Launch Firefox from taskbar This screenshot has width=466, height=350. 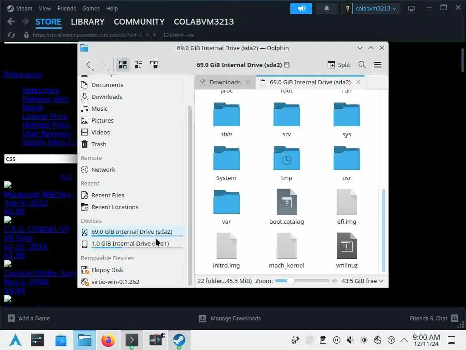tap(108, 340)
